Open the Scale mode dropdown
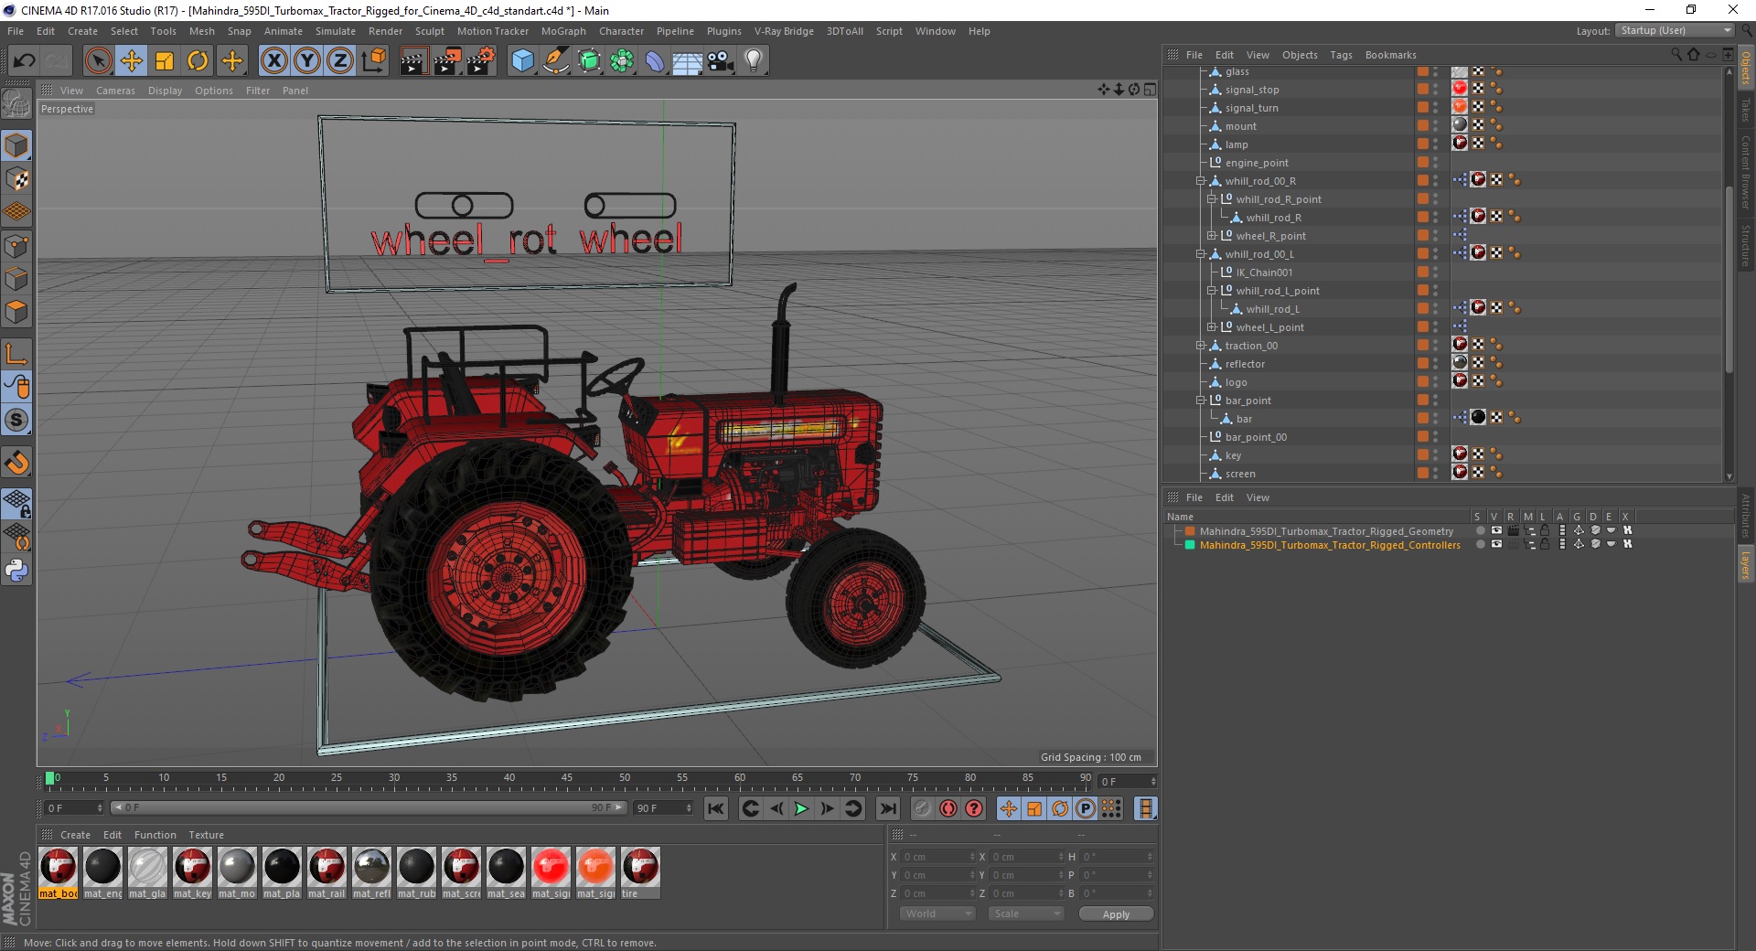 click(x=1026, y=914)
